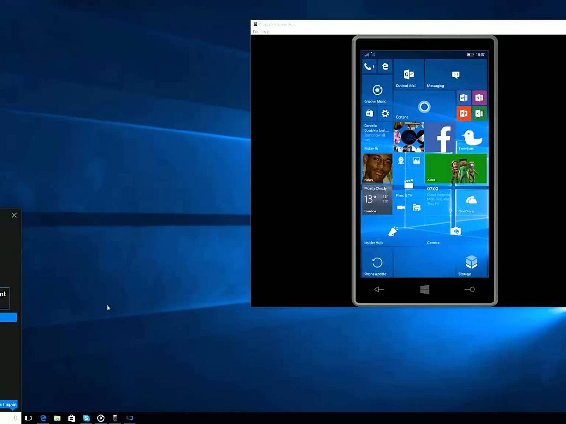The width and height of the screenshot is (566, 424).
Task: Tap the phone Settings gear tile
Action: pyautogui.click(x=385, y=114)
